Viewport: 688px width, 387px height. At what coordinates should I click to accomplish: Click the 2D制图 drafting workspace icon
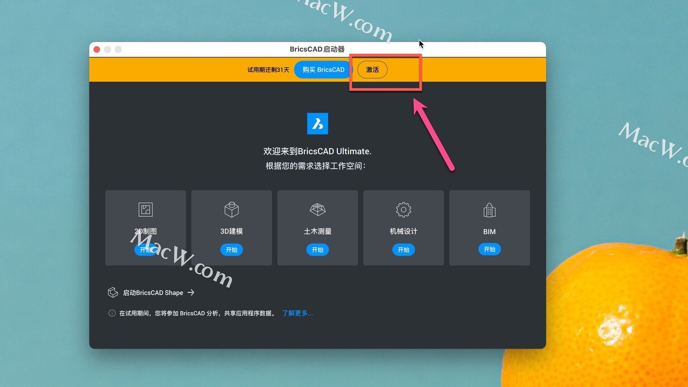click(146, 210)
